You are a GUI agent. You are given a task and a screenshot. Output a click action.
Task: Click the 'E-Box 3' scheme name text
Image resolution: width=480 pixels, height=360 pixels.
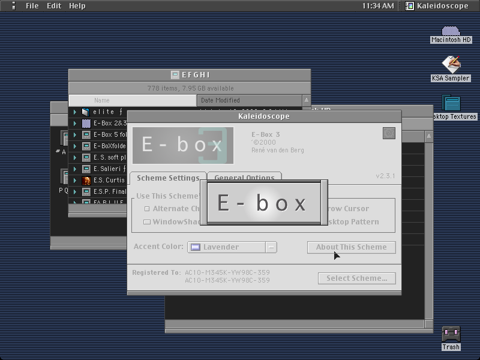(266, 134)
